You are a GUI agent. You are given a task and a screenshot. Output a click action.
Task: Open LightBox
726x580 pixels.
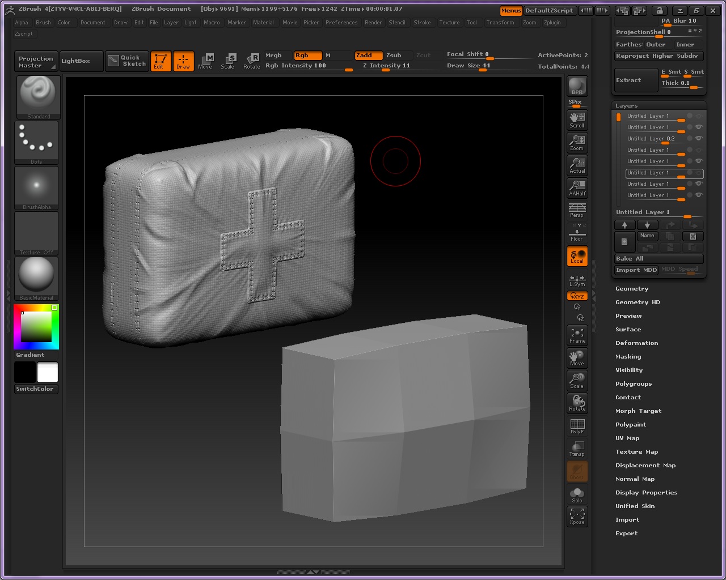point(81,61)
